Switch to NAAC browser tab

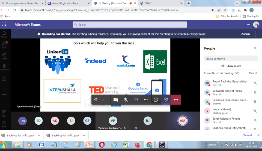tap(161, 3)
